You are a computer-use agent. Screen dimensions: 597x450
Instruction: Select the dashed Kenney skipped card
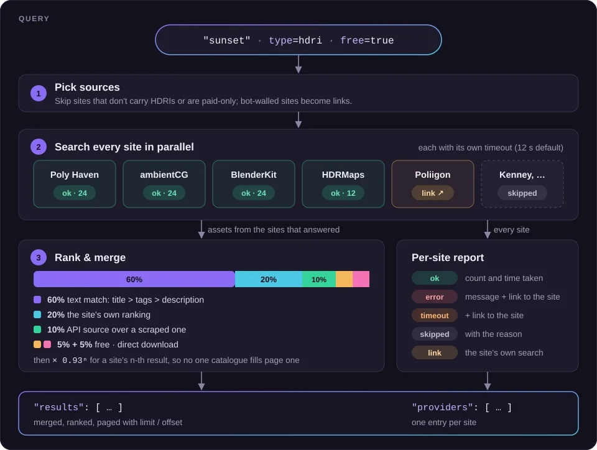tap(522, 184)
